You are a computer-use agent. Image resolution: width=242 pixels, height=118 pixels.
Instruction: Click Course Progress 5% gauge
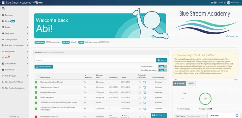coord(184,99)
